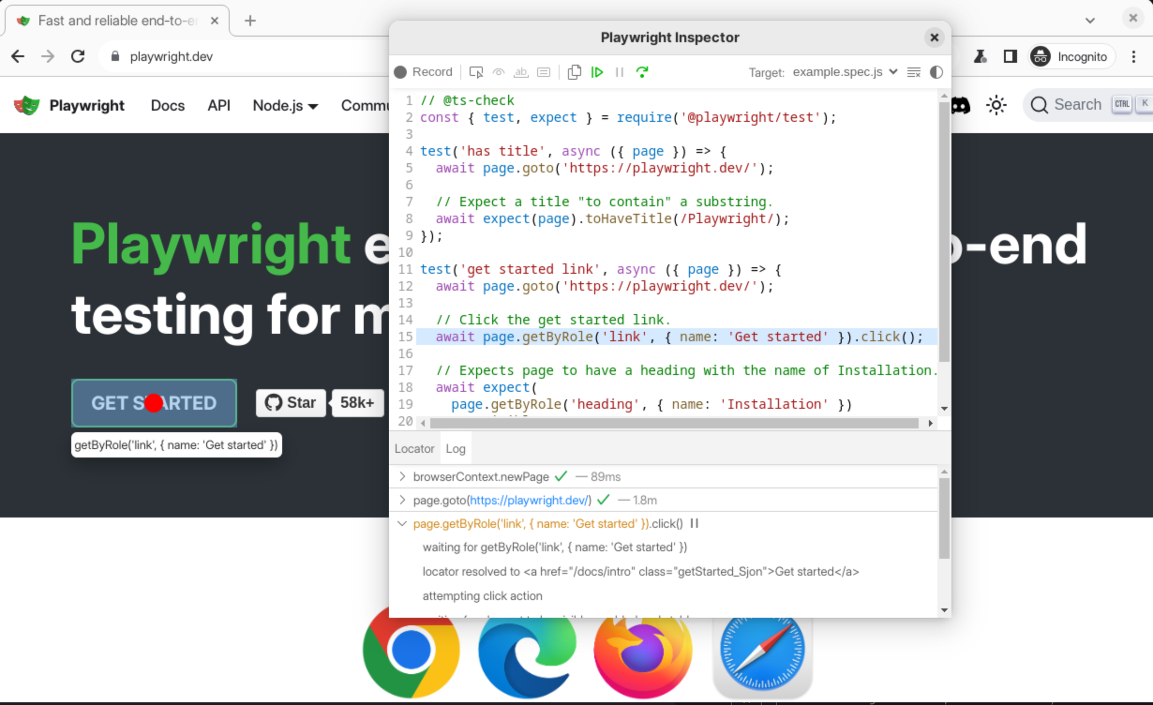
Task: Click the website Search field
Action: (1078, 105)
